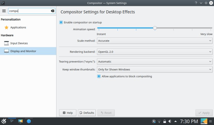Open the panel settings menu icon
The height and width of the screenshot is (125, 214).
211,121
